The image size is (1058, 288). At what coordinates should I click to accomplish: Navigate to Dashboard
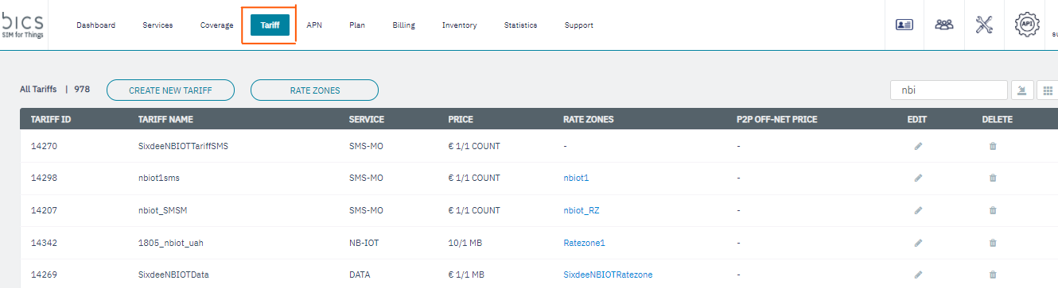(95, 25)
